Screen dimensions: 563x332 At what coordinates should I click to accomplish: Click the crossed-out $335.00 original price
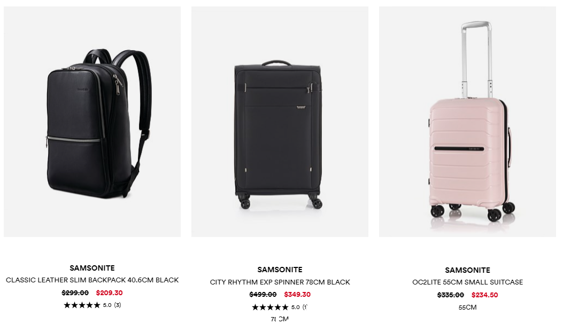tap(450, 295)
